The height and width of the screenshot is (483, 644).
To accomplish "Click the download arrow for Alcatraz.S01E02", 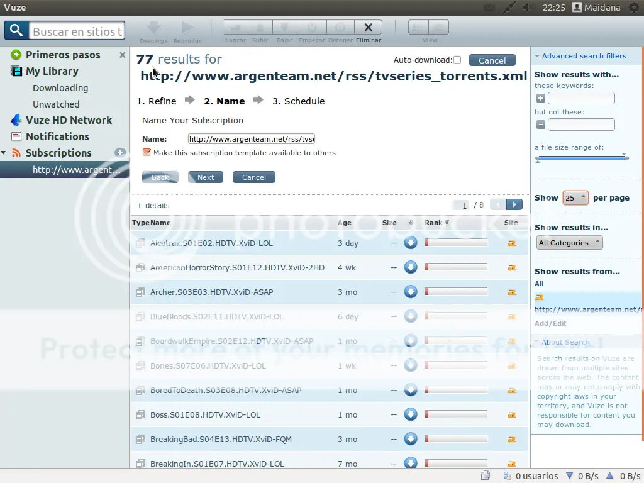I will pyautogui.click(x=410, y=243).
